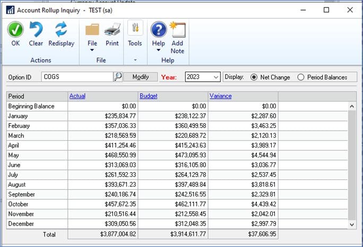Open the Tools wrench icon
This screenshot has height=247, width=363.
[135, 28]
